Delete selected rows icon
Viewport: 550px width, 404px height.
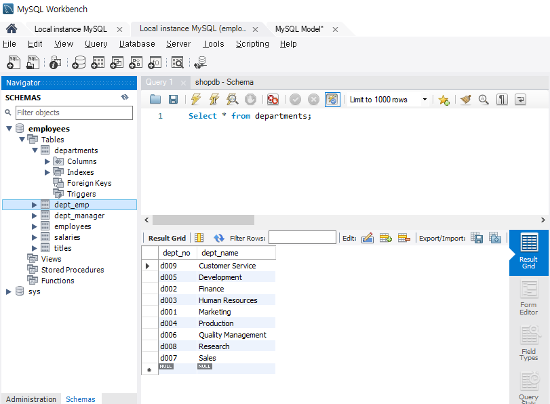click(404, 238)
